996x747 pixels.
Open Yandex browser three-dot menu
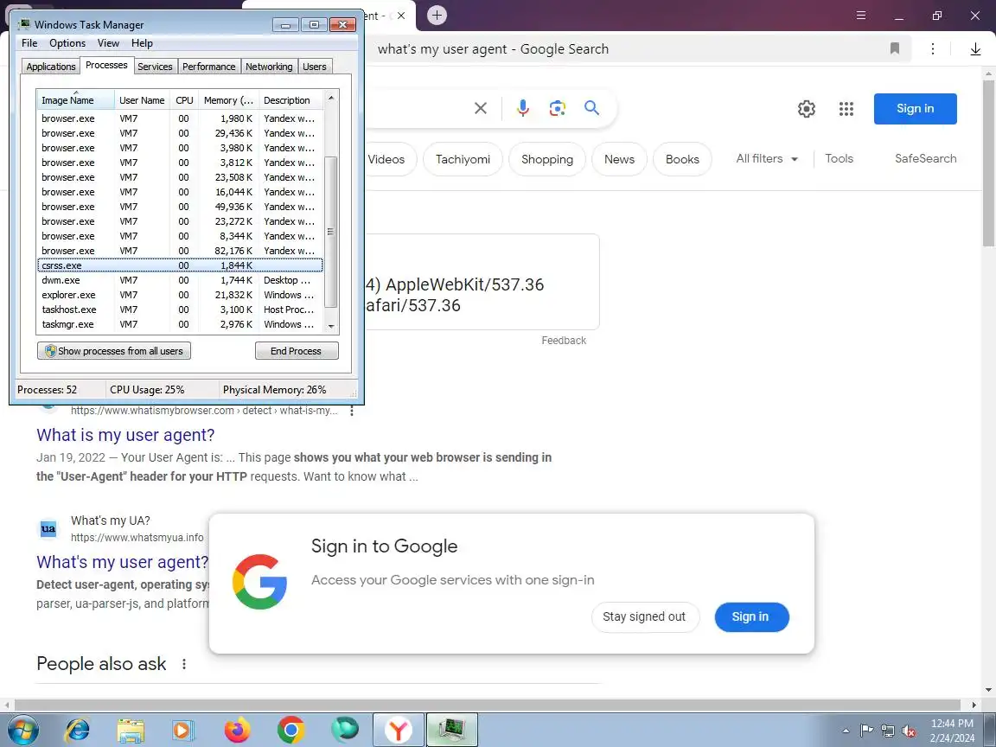(933, 49)
